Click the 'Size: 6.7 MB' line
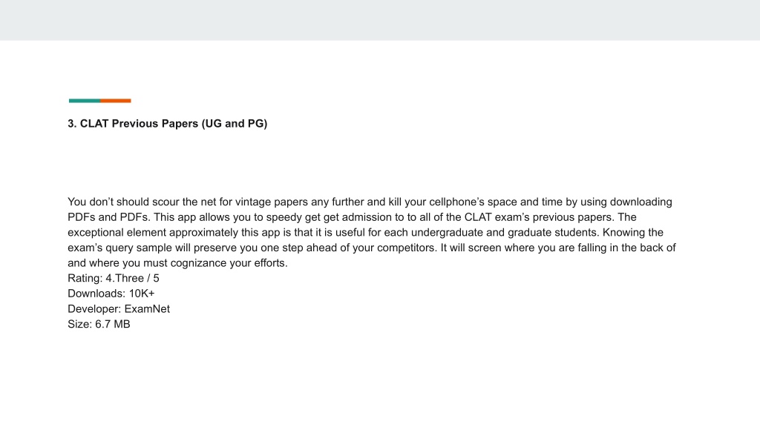760x427 pixels. coord(99,325)
